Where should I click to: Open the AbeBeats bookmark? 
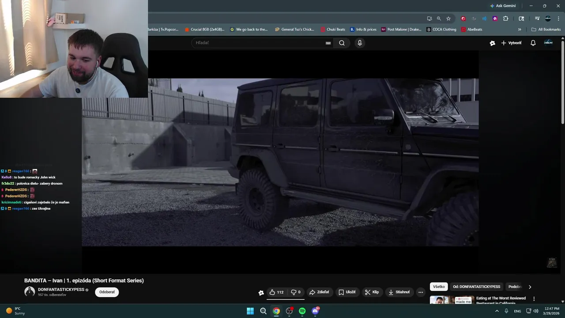pyautogui.click(x=472, y=30)
